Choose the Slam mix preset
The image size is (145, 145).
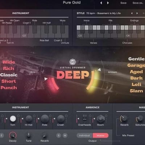point(136,91)
